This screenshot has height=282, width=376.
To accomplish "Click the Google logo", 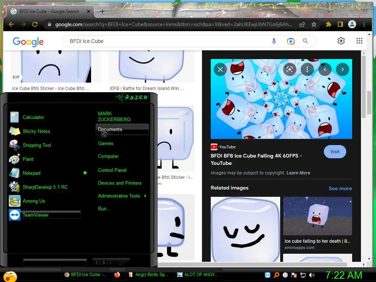I will [28, 42].
